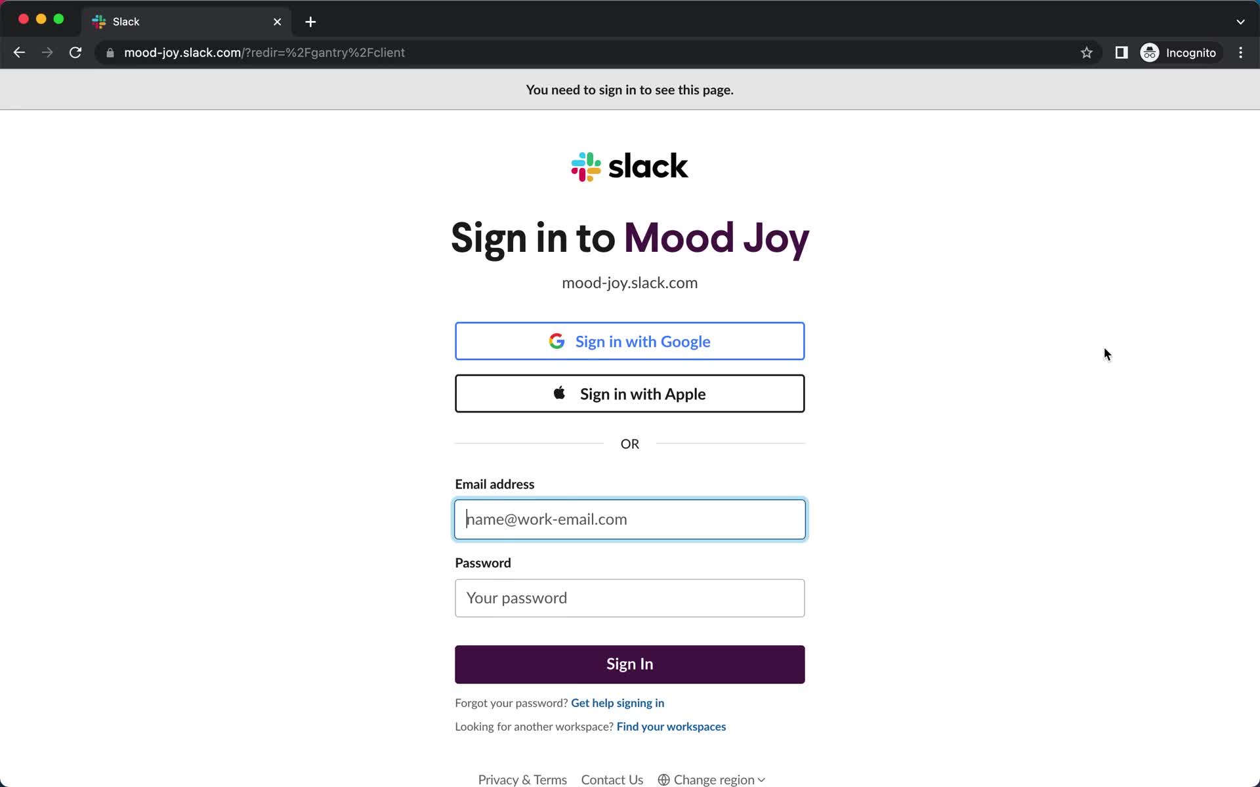
Task: Click the bookmark star icon in toolbar
Action: pyautogui.click(x=1086, y=52)
